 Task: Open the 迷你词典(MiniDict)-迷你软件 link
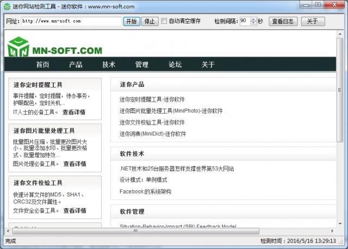point(152,134)
